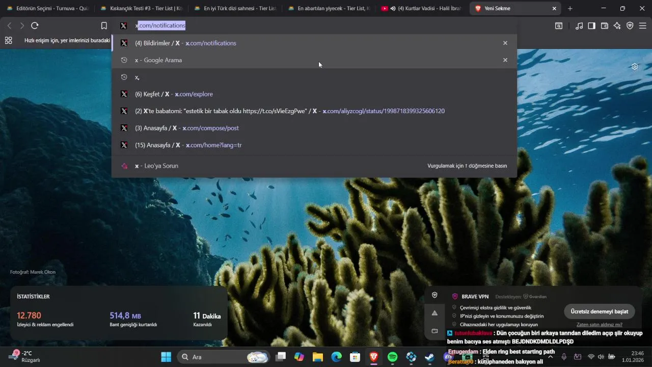Viewport: 652px width, 367px height.
Task: Open Microsoft Edge from taskbar
Action: (337, 357)
